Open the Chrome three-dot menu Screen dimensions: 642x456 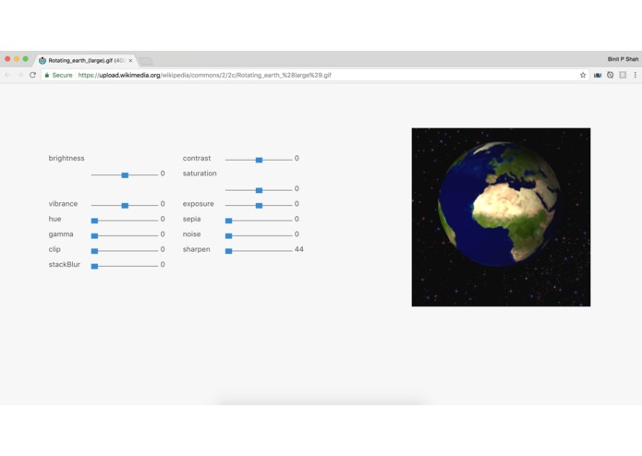coord(635,75)
